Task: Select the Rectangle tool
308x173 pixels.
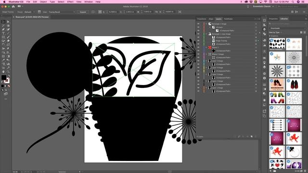Action: point(3,37)
